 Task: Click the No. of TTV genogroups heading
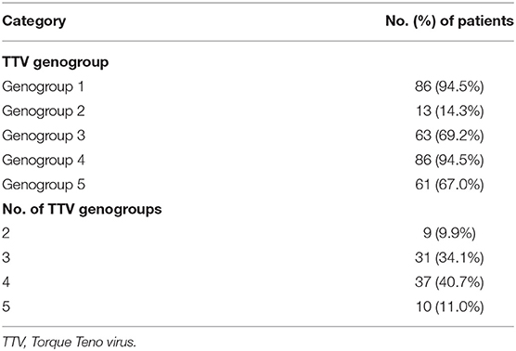(x=82, y=209)
